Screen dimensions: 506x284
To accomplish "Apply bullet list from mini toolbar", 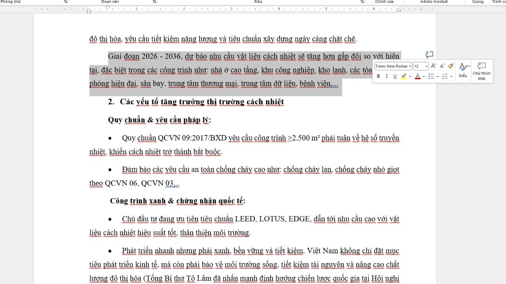I will tap(431, 76).
